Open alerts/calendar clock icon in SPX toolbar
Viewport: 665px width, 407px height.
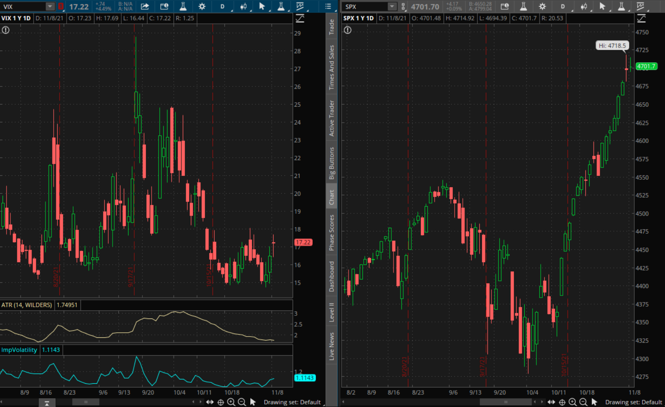(505, 6)
